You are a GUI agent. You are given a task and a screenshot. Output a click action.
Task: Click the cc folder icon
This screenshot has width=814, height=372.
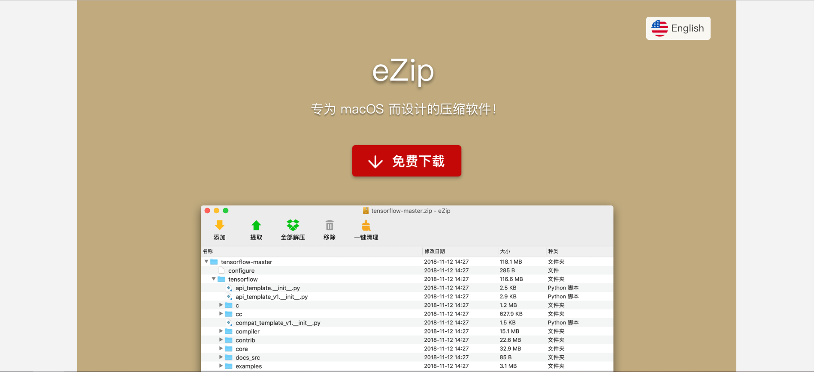click(229, 314)
